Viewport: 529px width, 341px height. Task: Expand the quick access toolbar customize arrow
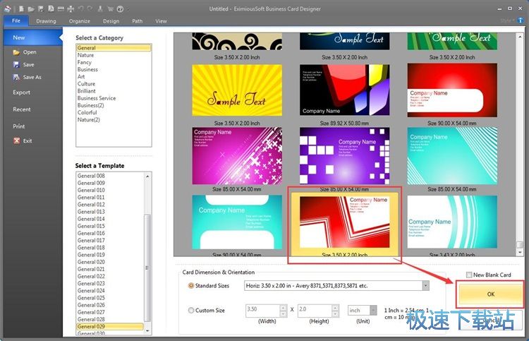128,9
